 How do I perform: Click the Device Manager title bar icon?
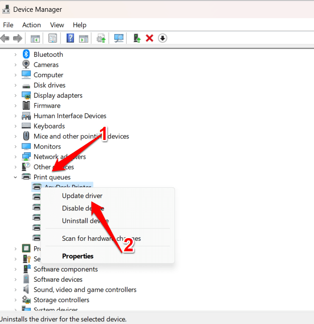pyautogui.click(x=6, y=9)
